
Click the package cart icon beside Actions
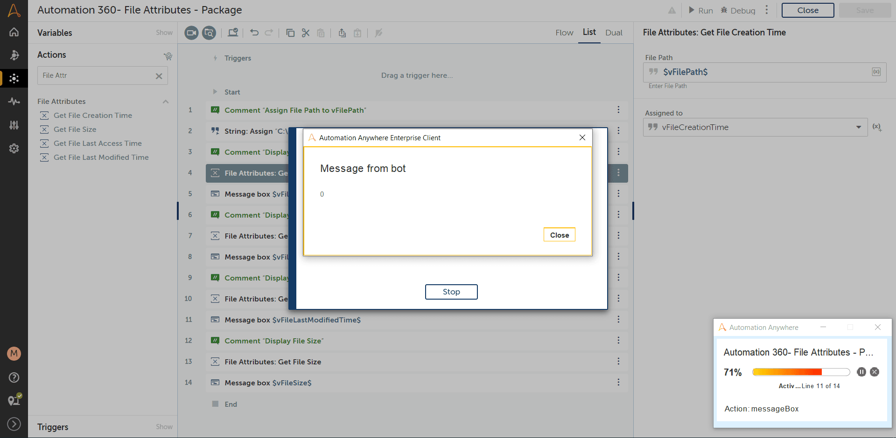(x=168, y=56)
